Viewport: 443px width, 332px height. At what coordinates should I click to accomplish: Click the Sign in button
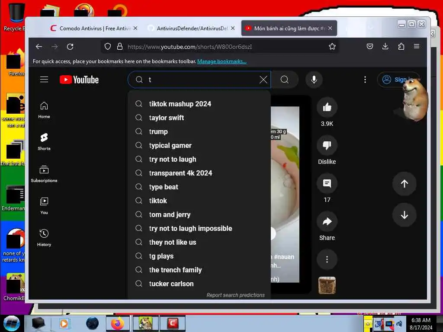[x=398, y=80]
